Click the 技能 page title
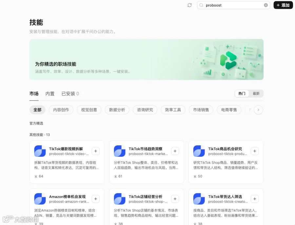 coord(36,22)
